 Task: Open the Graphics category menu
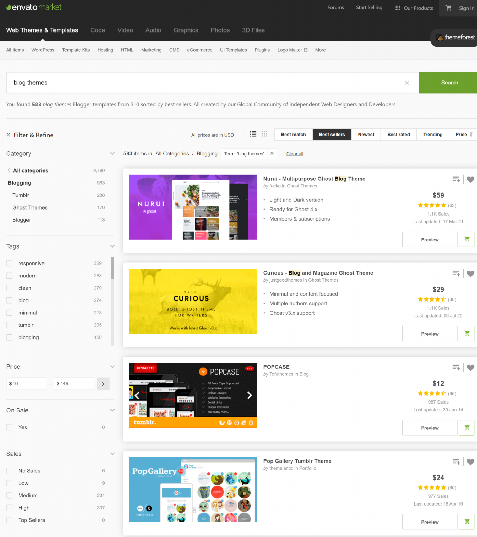click(x=186, y=30)
